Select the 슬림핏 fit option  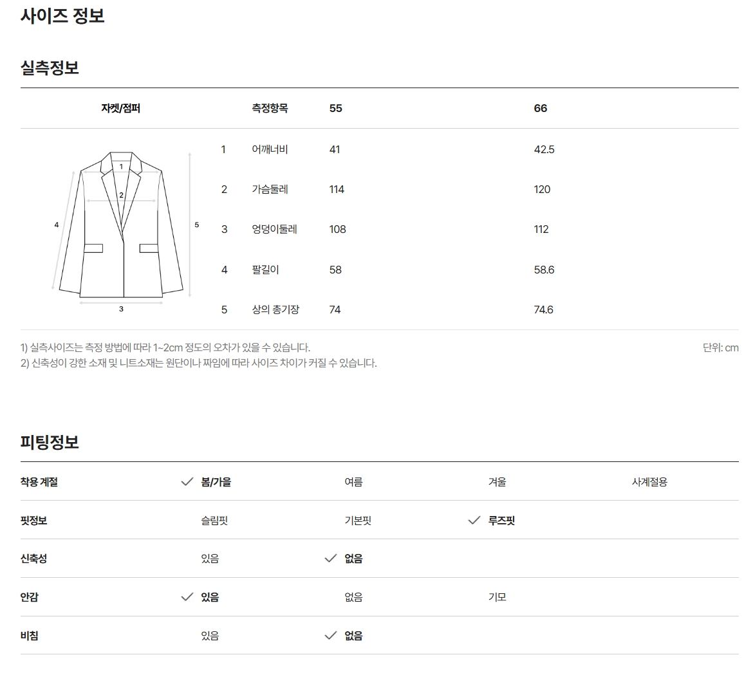(x=214, y=520)
